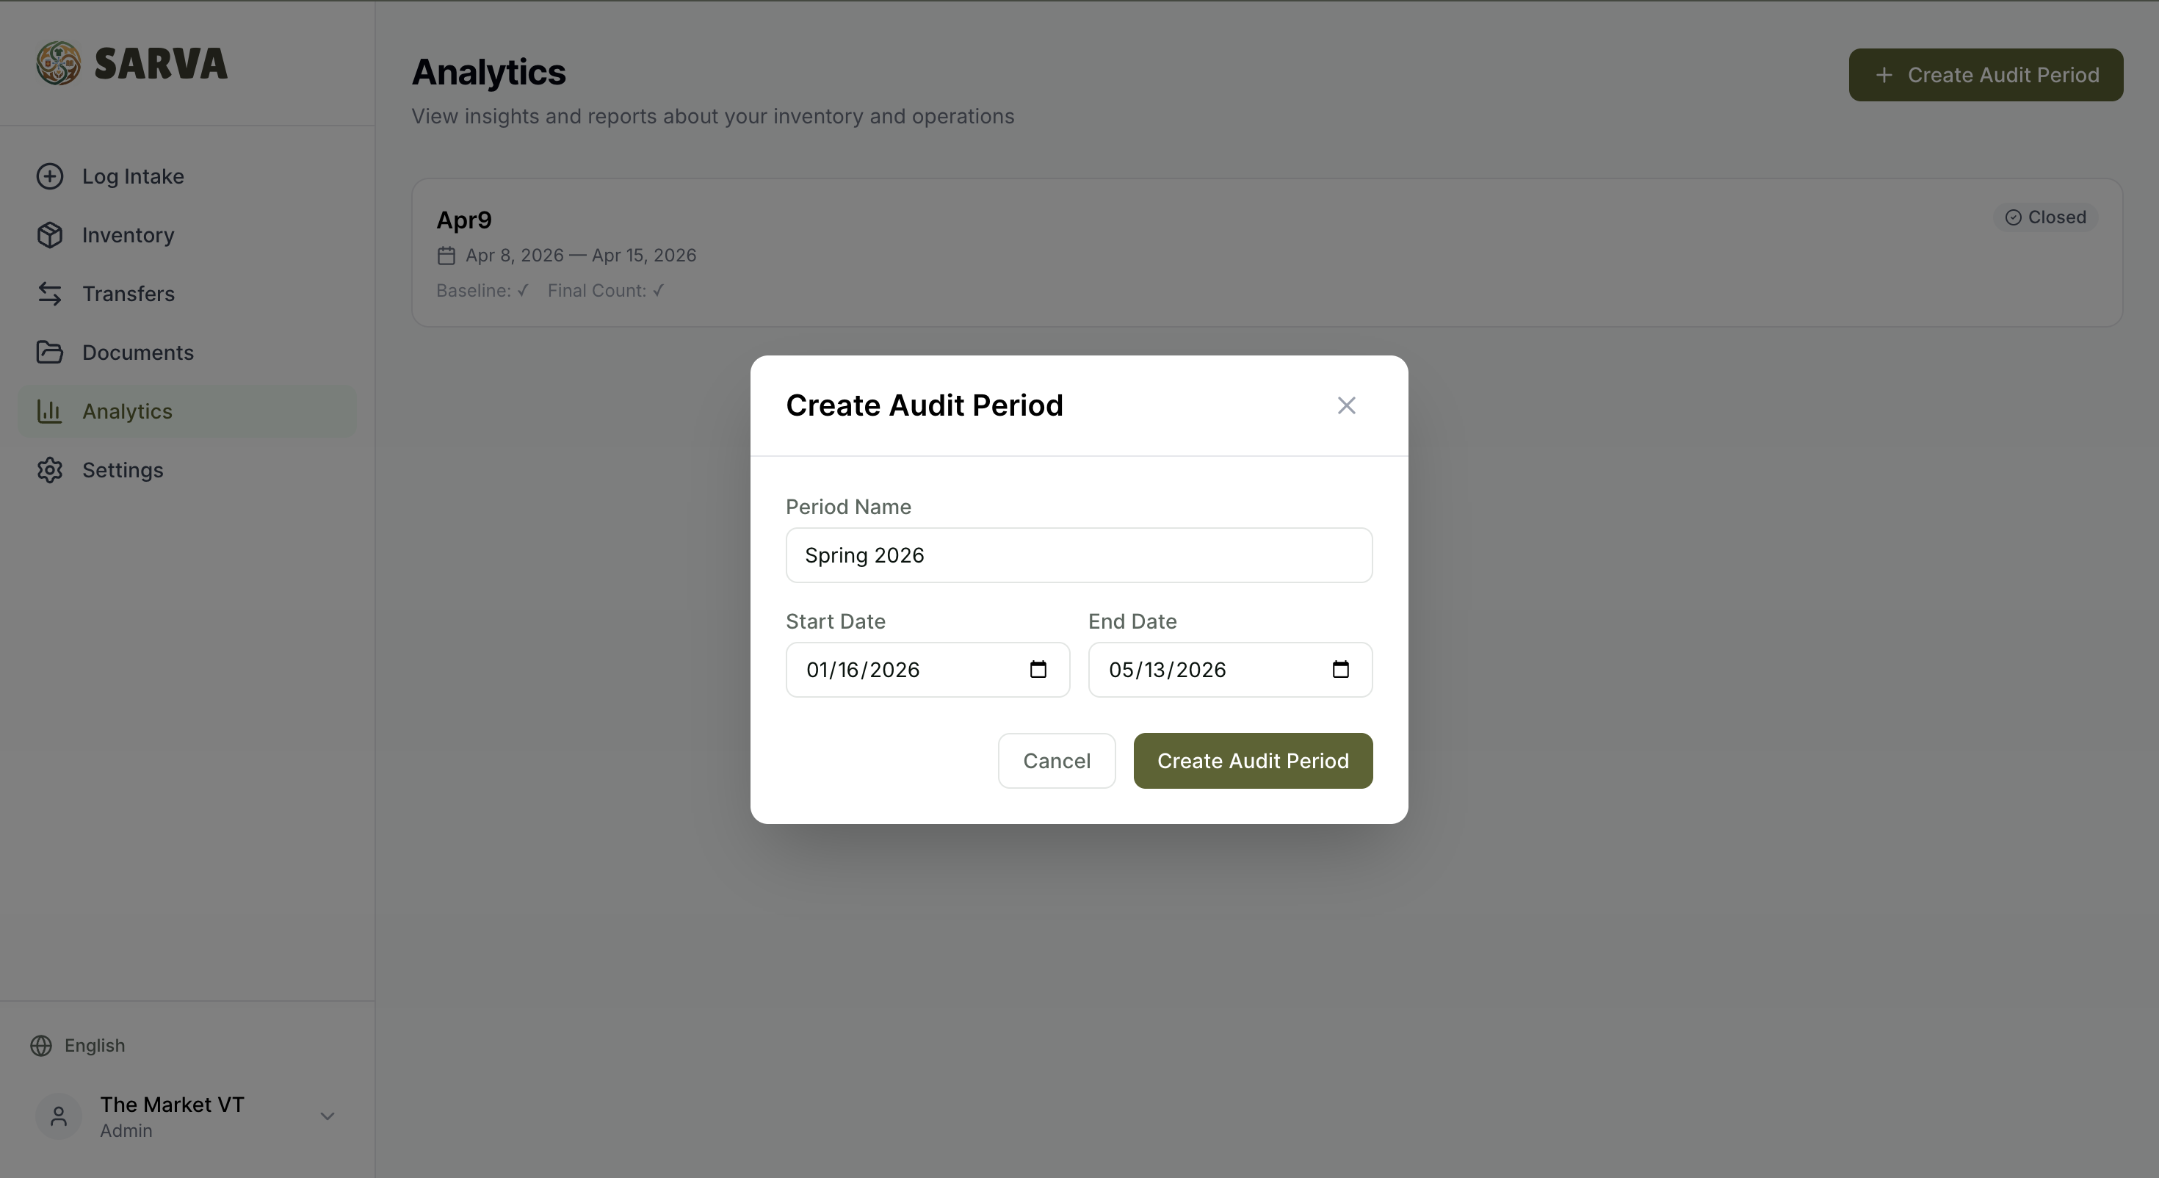The height and width of the screenshot is (1178, 2159).
Task: Click the Analytics bar chart icon
Action: coord(49,411)
